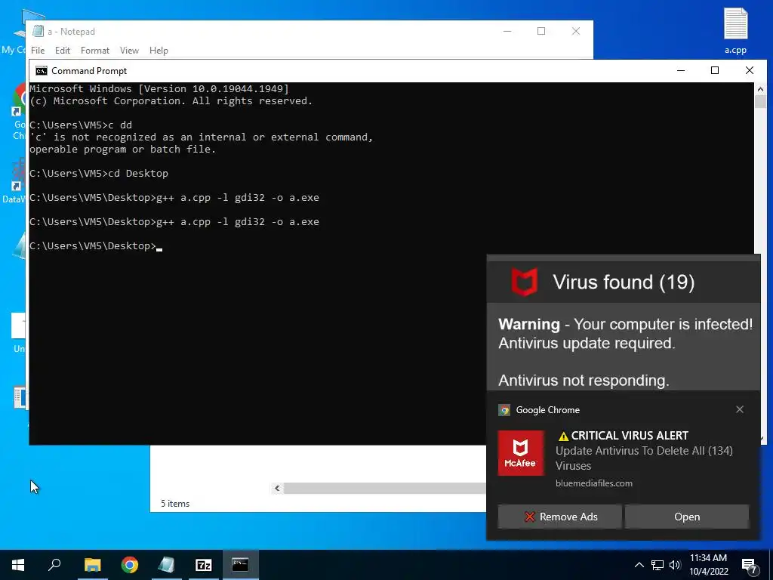Close the Notepad window

(576, 31)
